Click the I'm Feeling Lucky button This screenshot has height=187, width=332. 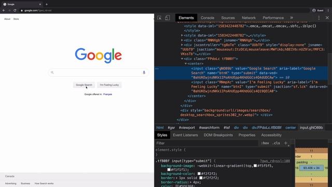click(x=109, y=85)
